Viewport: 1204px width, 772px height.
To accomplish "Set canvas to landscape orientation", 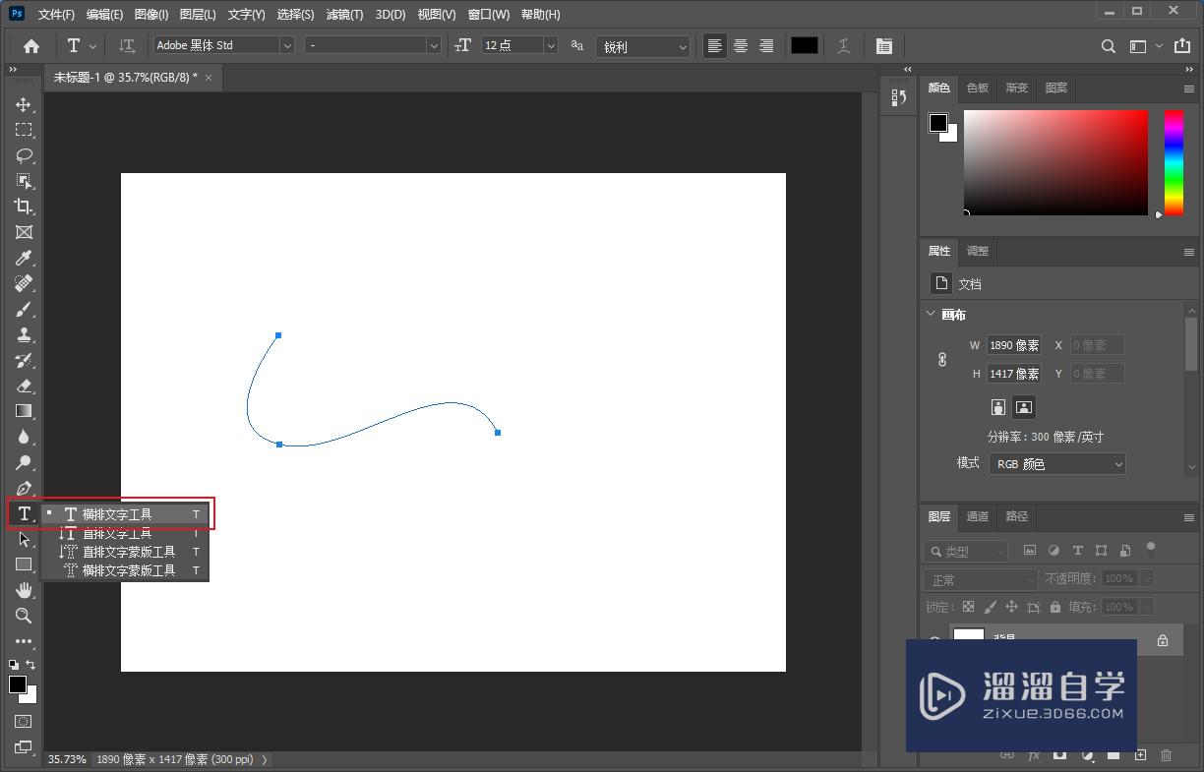I will [x=1023, y=406].
